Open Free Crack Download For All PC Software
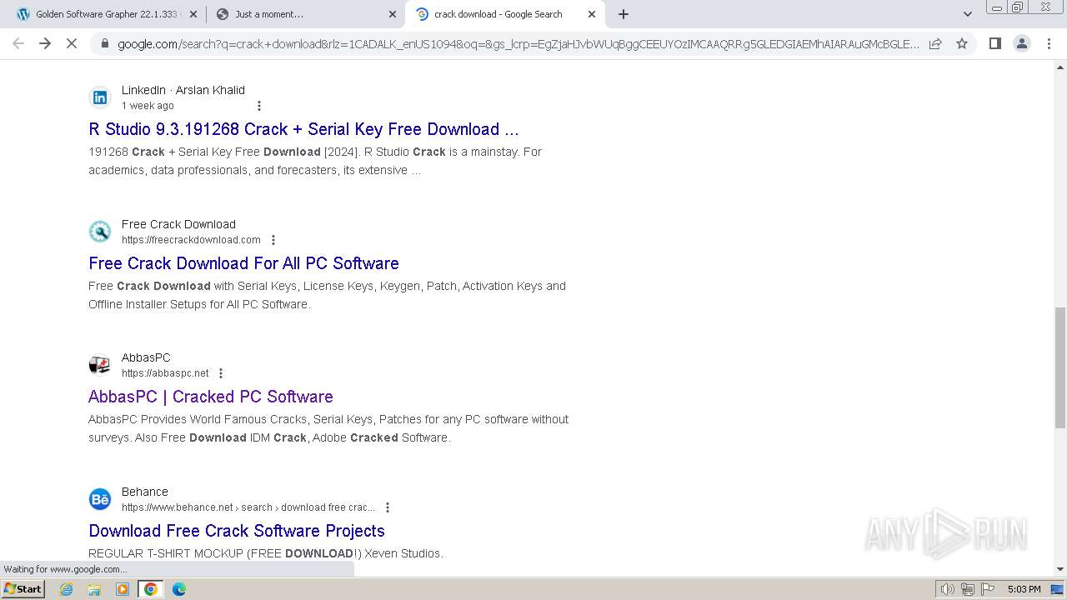The width and height of the screenshot is (1067, 600). pos(243,263)
